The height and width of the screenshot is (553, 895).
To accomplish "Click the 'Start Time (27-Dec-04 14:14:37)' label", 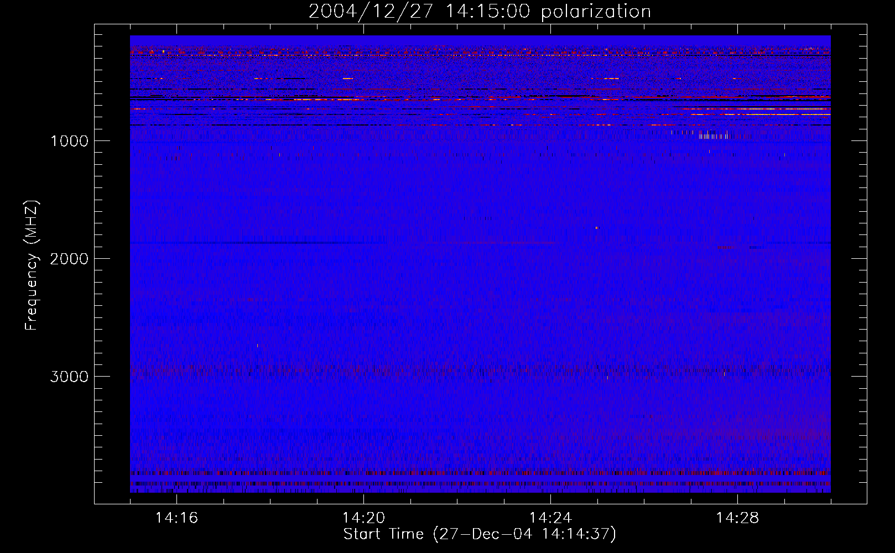I will [x=480, y=534].
